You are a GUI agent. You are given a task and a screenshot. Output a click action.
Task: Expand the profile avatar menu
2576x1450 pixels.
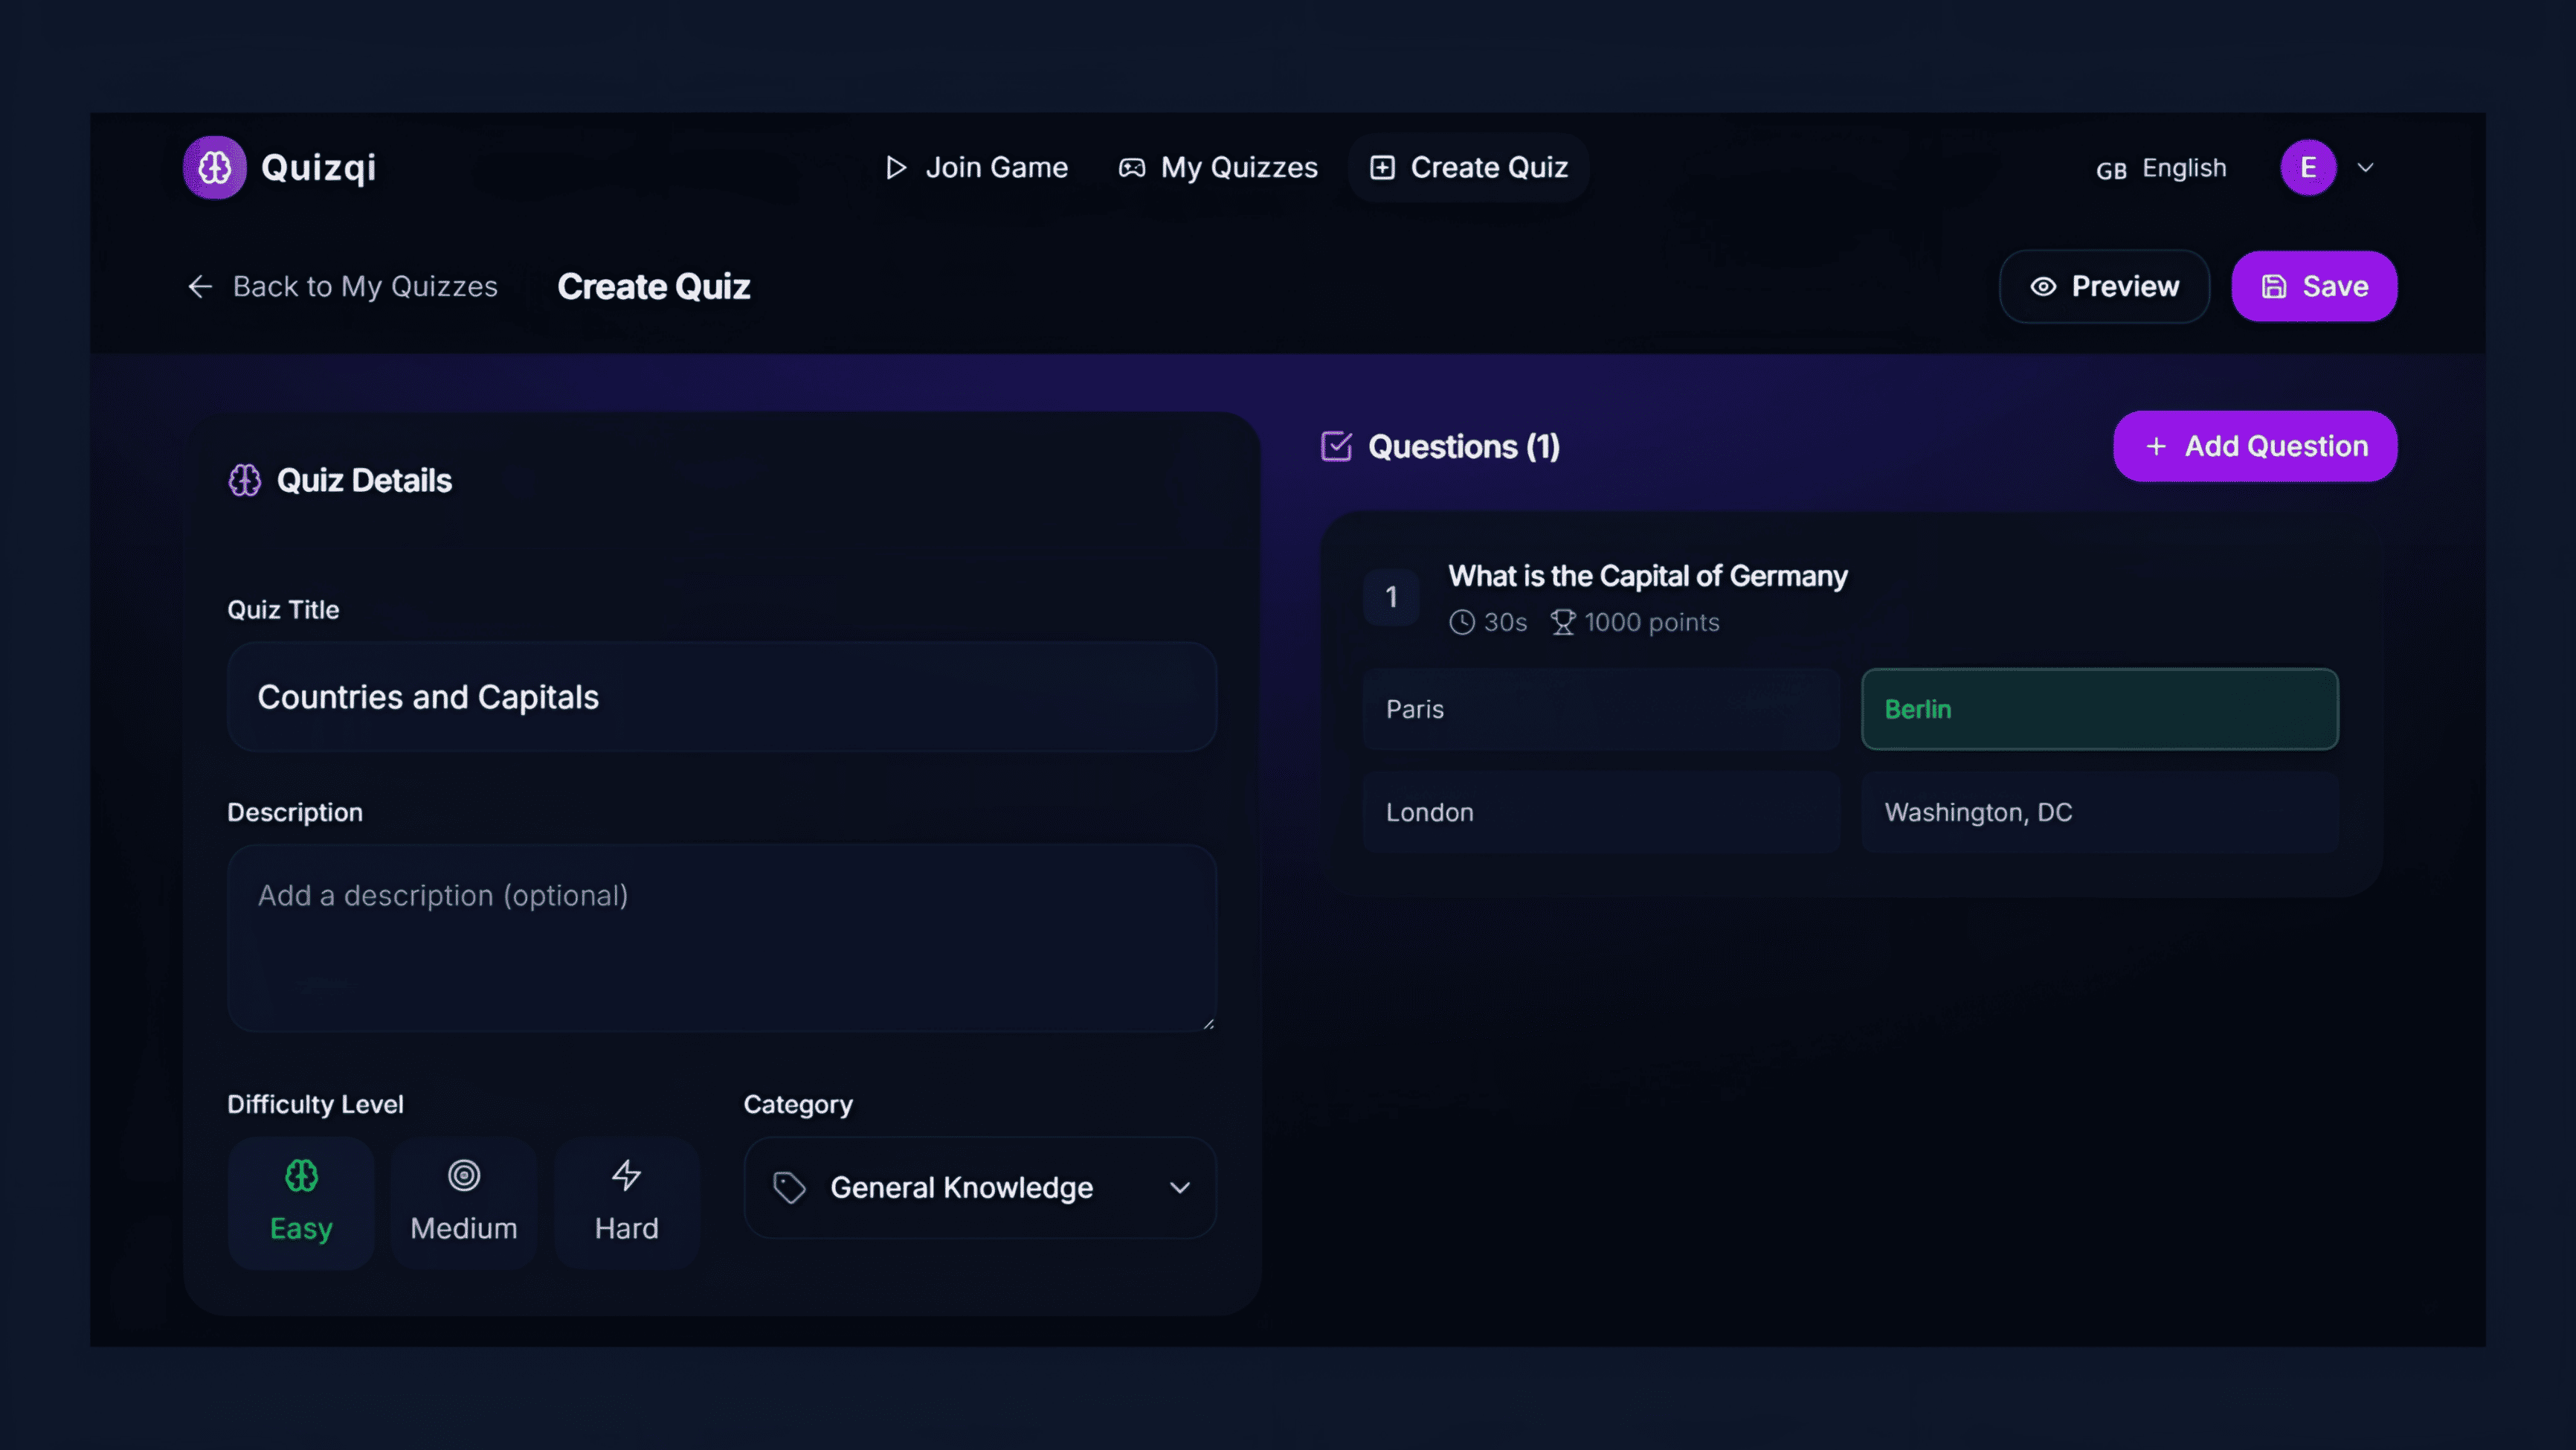2308,167
